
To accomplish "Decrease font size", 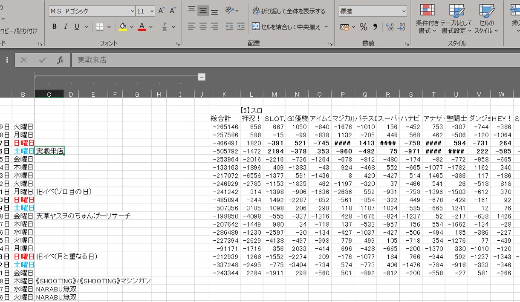I will 173,11.
